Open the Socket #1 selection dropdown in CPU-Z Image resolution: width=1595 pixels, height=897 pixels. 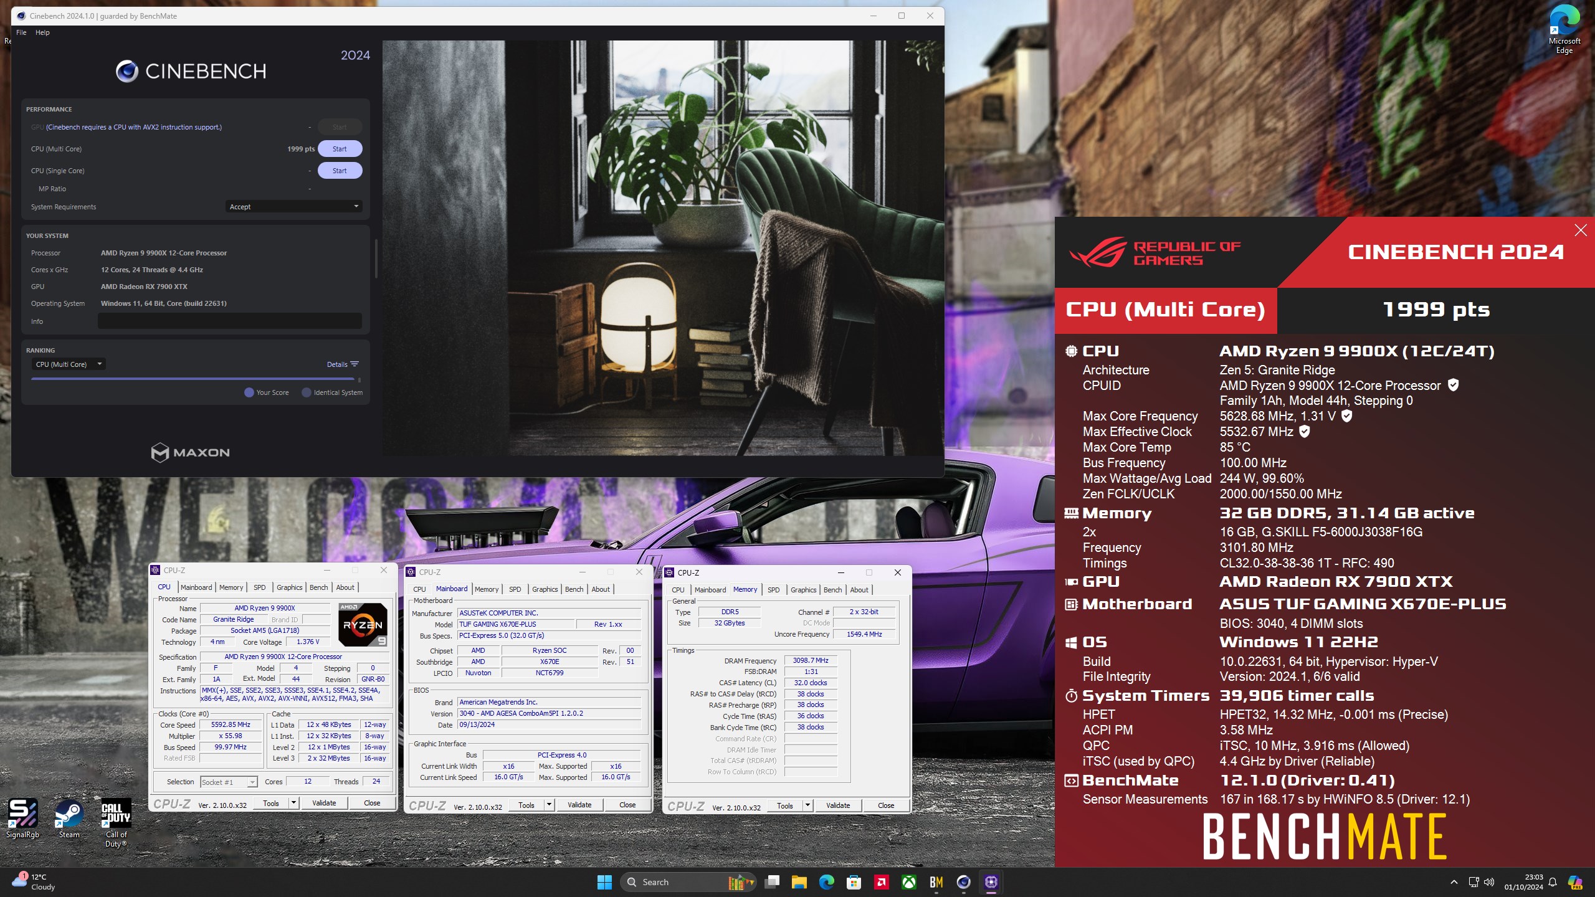coord(229,782)
